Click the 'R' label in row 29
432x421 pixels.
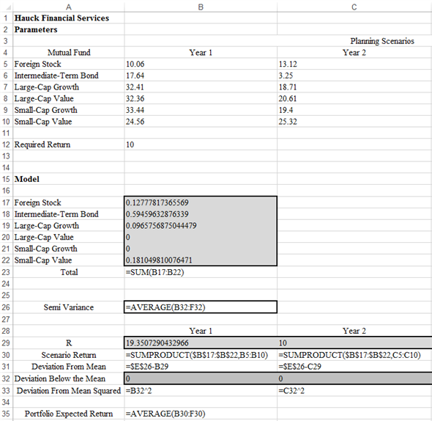pyautogui.click(x=69, y=343)
